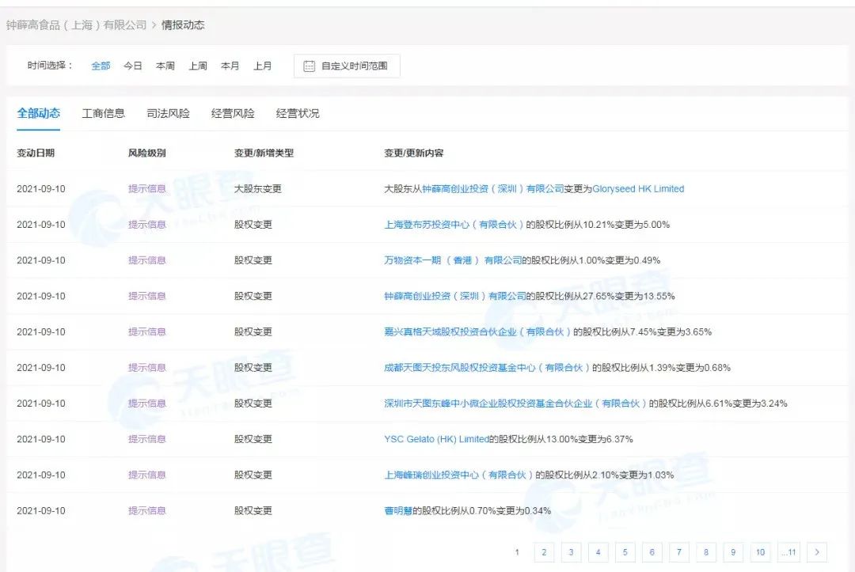855x572 pixels.
Task: Go to page 5
Action: coord(625,552)
